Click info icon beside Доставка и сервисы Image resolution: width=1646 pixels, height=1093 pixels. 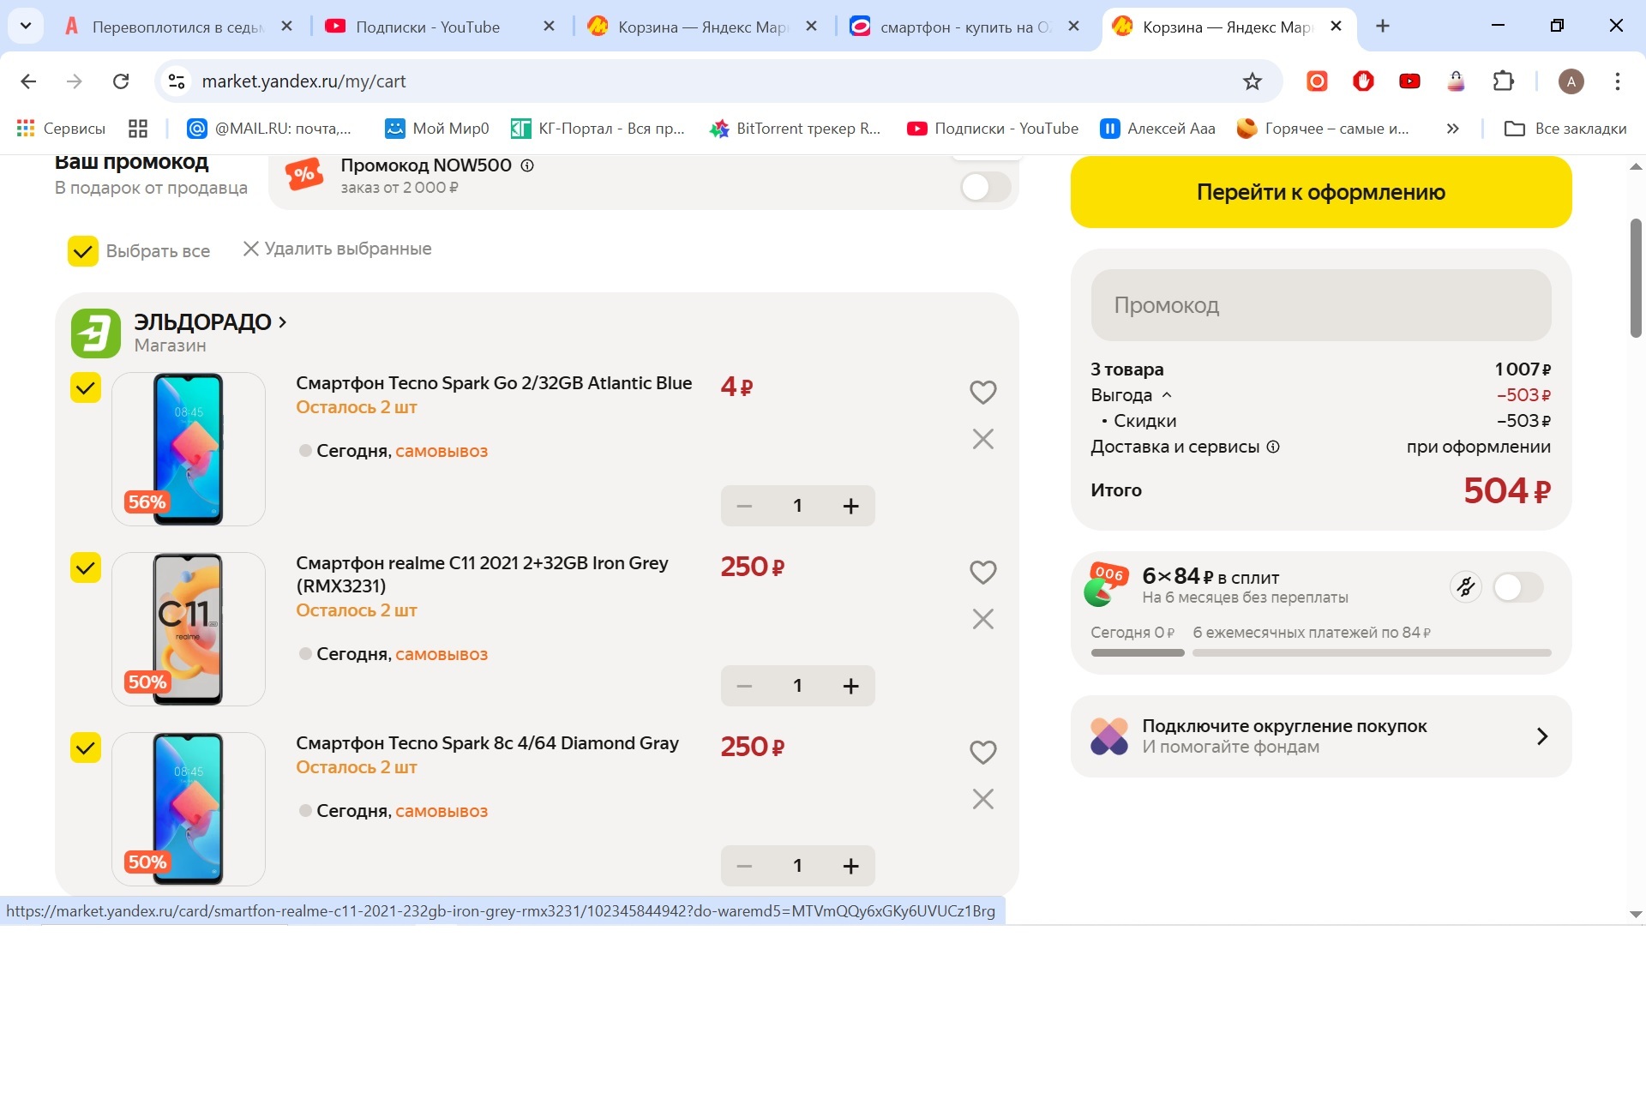coord(1273,447)
